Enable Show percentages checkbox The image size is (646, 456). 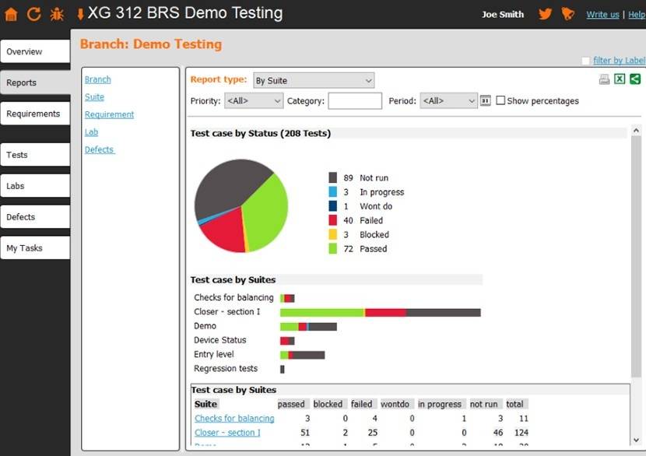click(500, 100)
